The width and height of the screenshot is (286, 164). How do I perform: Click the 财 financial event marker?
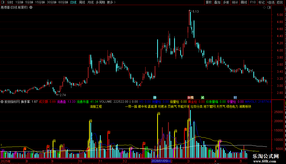point(235,98)
